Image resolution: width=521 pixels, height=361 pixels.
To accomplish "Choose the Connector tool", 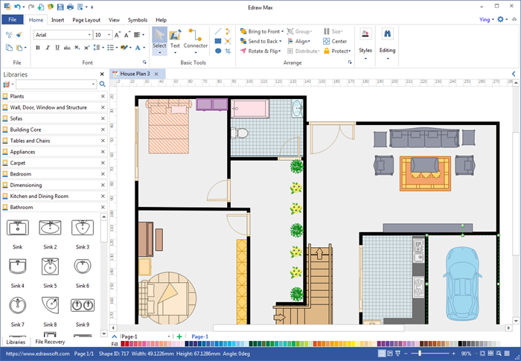I will pos(196,39).
